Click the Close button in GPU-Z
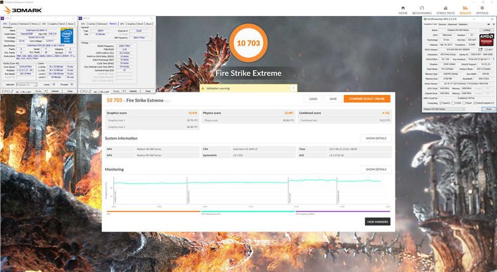Screen dimensions: 497x272 (x=488, y=109)
